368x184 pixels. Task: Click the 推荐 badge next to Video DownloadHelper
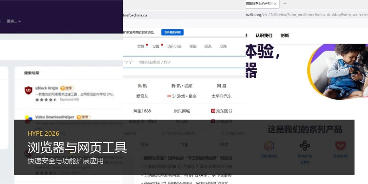click(83, 117)
